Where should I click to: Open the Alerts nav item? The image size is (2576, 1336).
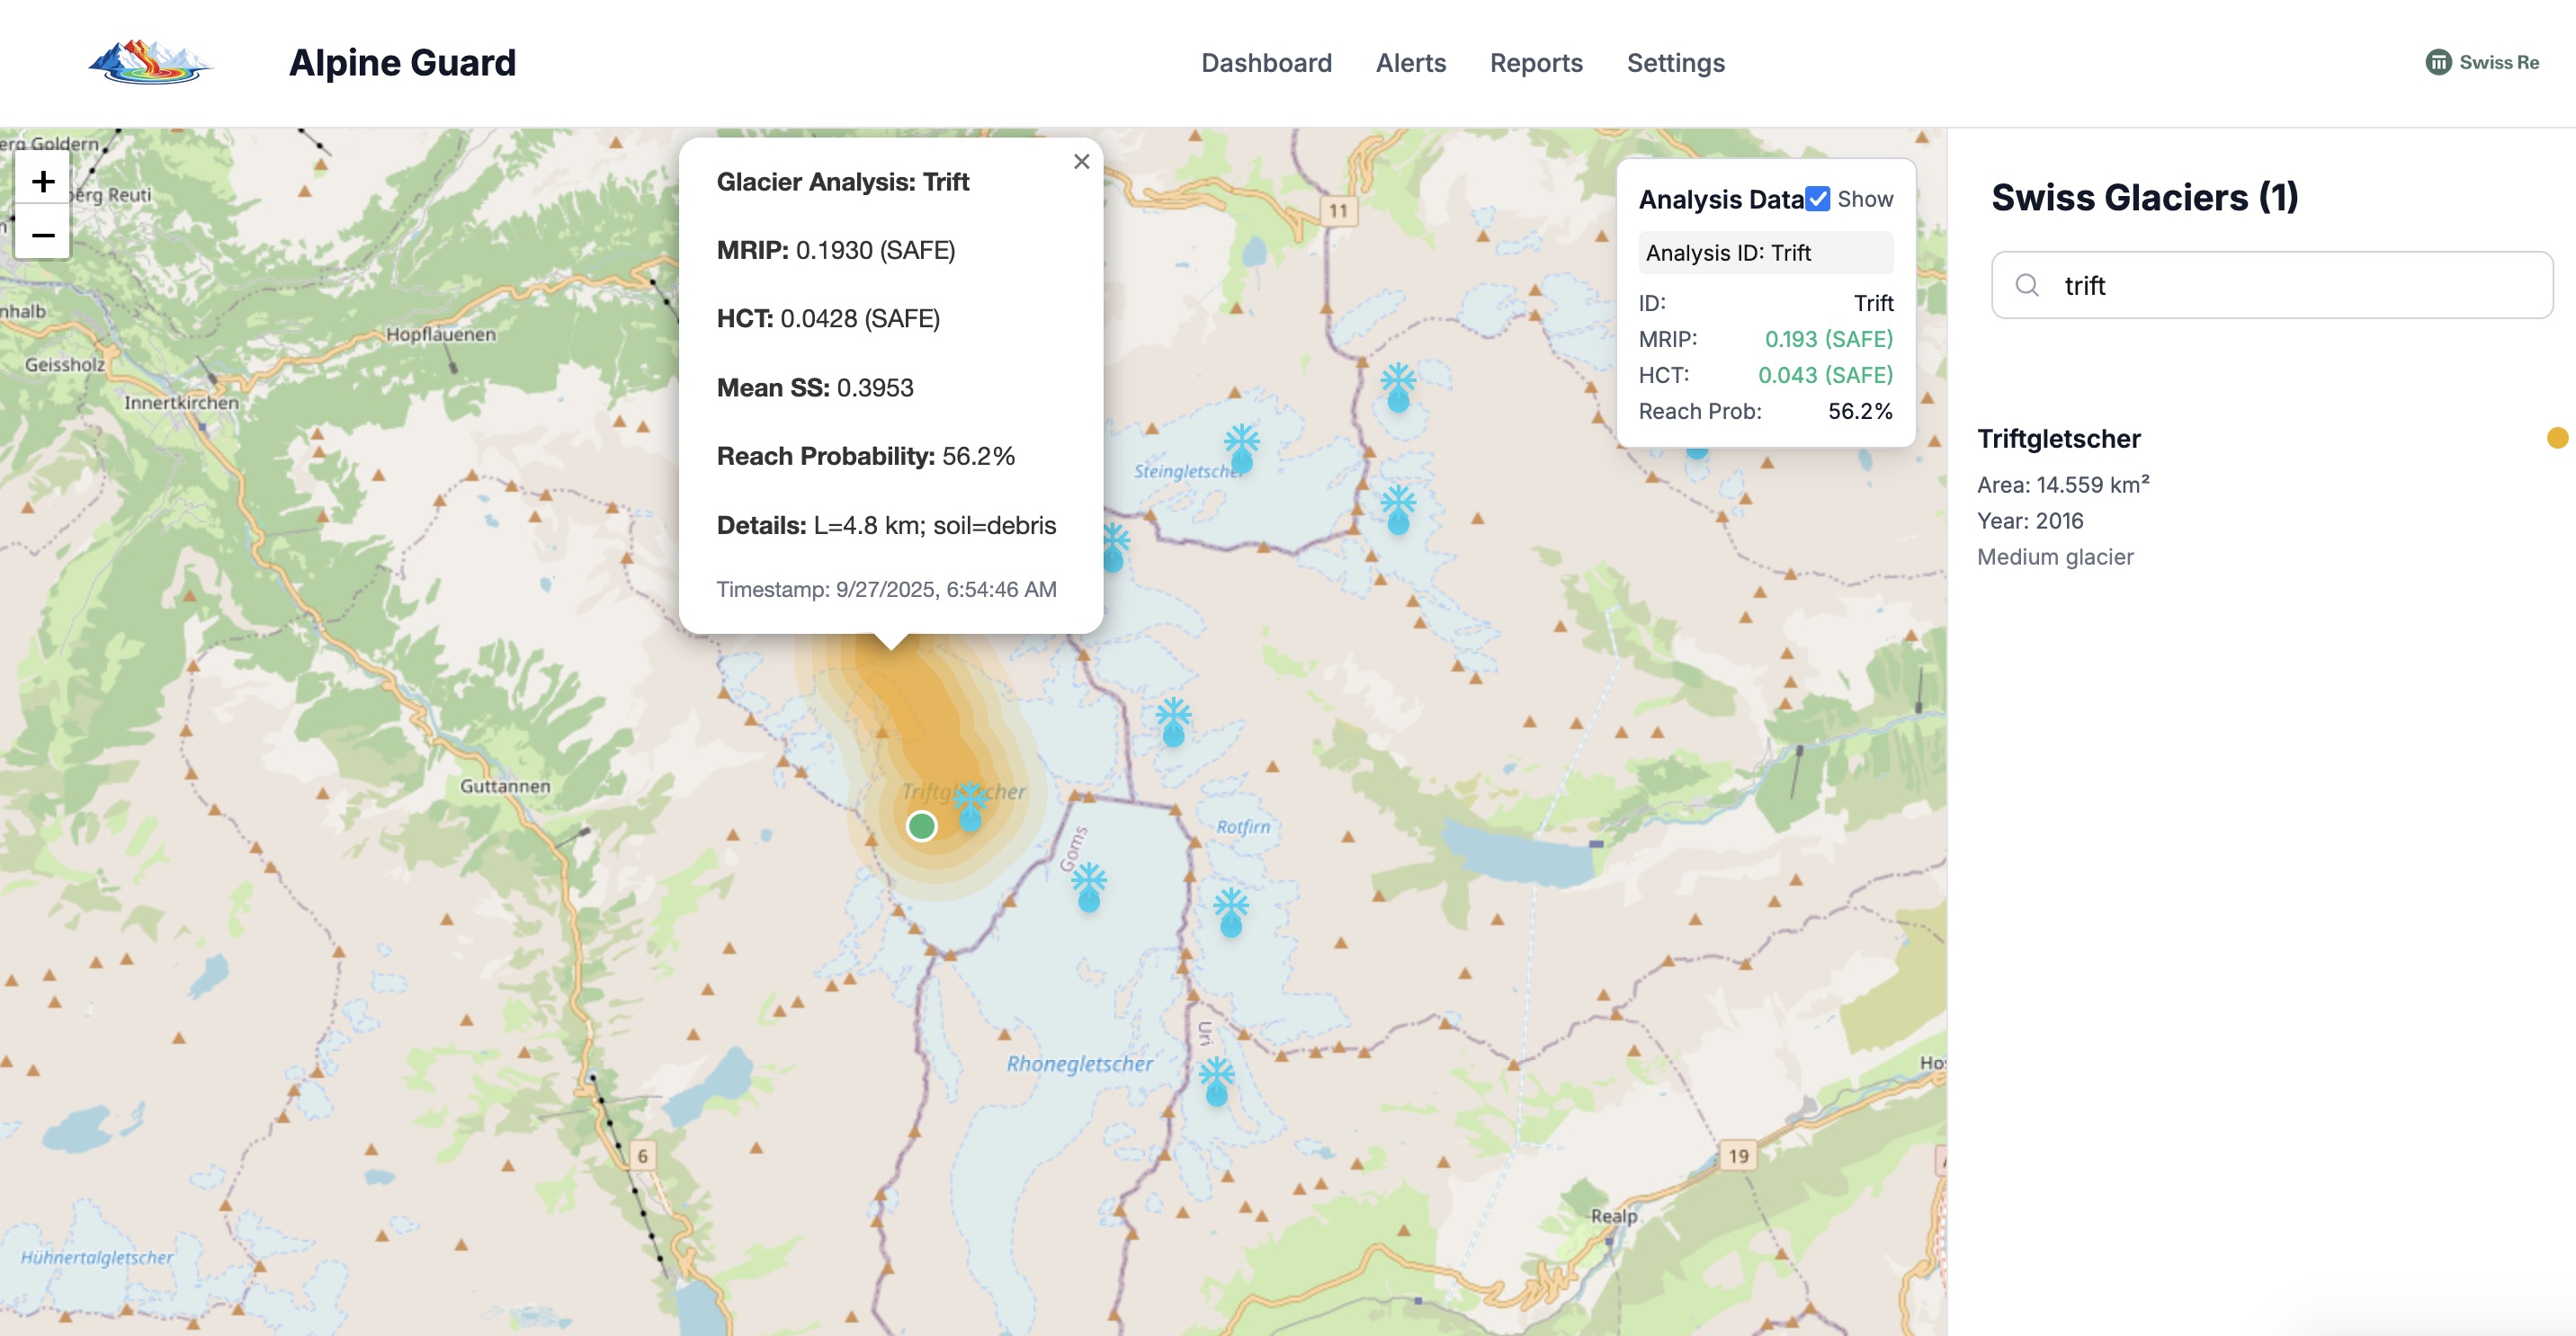pyautogui.click(x=1410, y=63)
